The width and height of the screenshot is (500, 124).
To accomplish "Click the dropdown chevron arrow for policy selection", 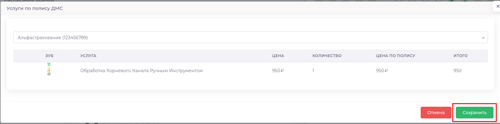I will click(x=483, y=38).
